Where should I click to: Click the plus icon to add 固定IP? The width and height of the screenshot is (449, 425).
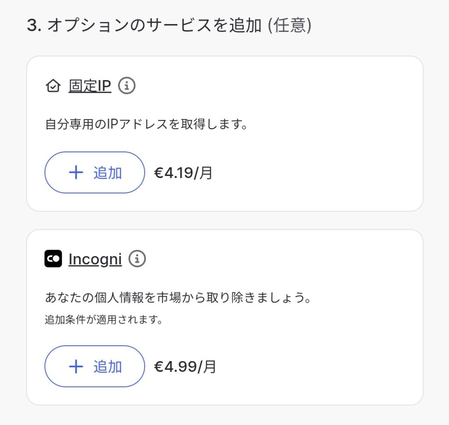click(76, 172)
